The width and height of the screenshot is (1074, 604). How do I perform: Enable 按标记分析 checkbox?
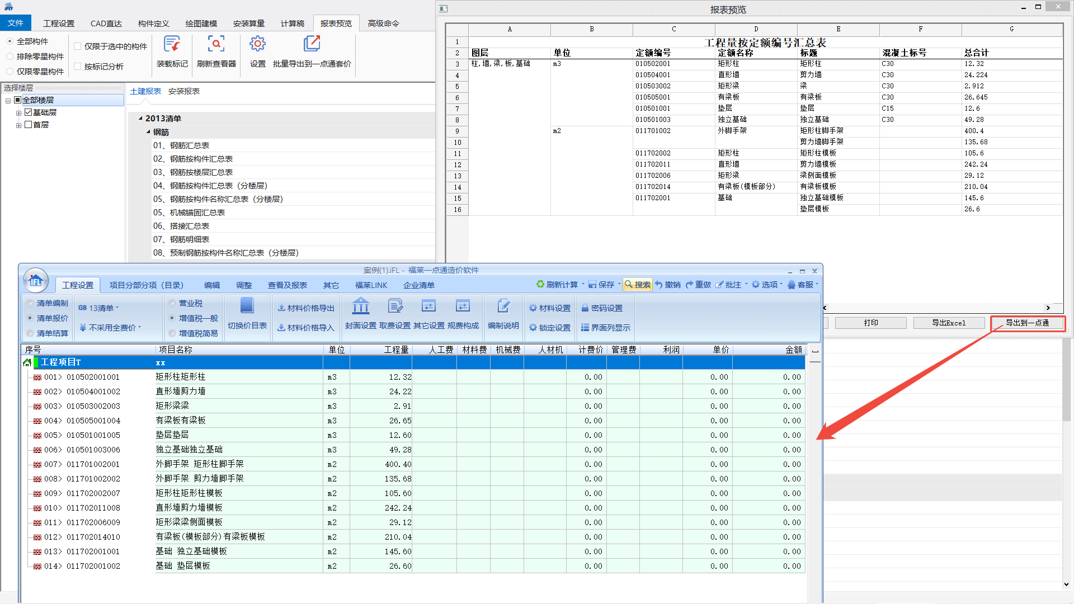(78, 67)
